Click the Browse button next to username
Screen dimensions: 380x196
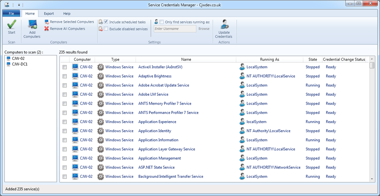point(204,29)
